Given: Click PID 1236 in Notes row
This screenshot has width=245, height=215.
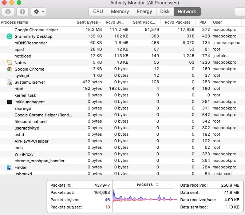Looking at the screenshot, I should 205,62.
